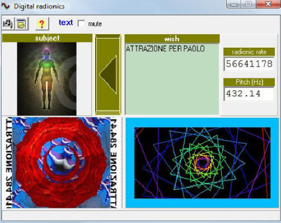This screenshot has width=281, height=223.
Task: Close the Digital radionics window
Action: [x=268, y=4]
